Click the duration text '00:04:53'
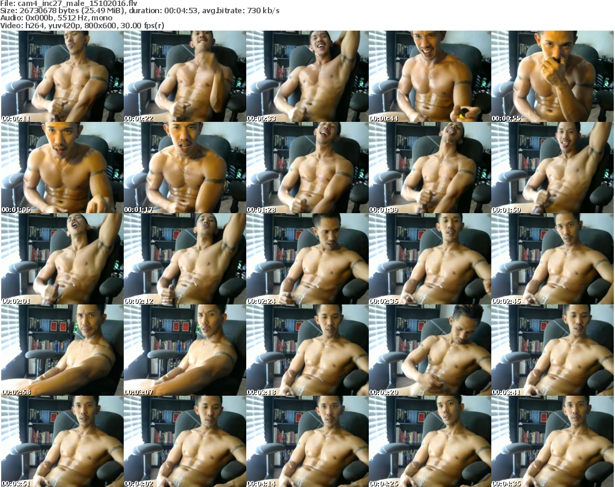 [181, 11]
